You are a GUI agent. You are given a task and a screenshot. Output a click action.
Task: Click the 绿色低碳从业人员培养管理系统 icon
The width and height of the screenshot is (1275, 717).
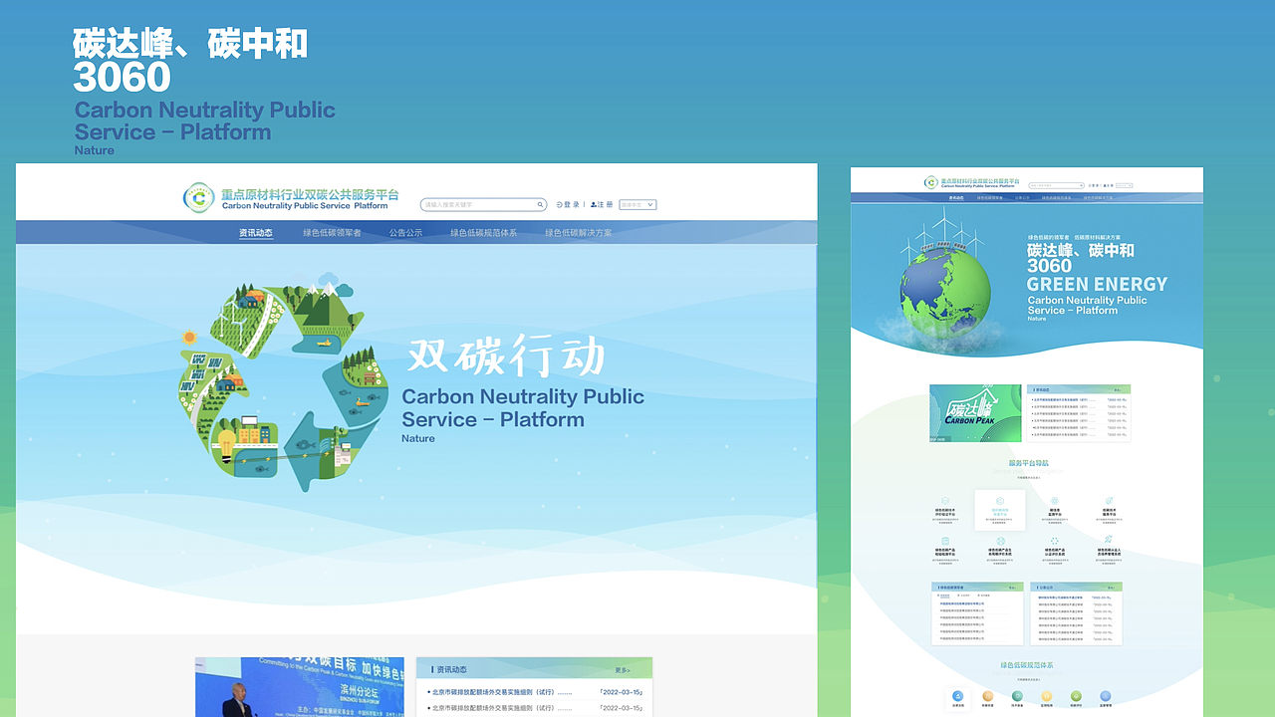(x=1109, y=541)
